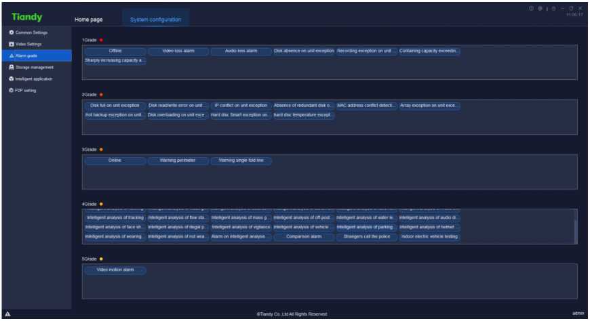The height and width of the screenshot is (321, 590).
Task: Select the System configuration tab
Action: coord(155,20)
